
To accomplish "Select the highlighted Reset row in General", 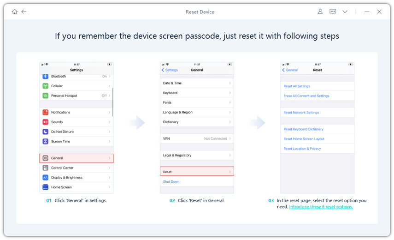I will click(x=197, y=172).
